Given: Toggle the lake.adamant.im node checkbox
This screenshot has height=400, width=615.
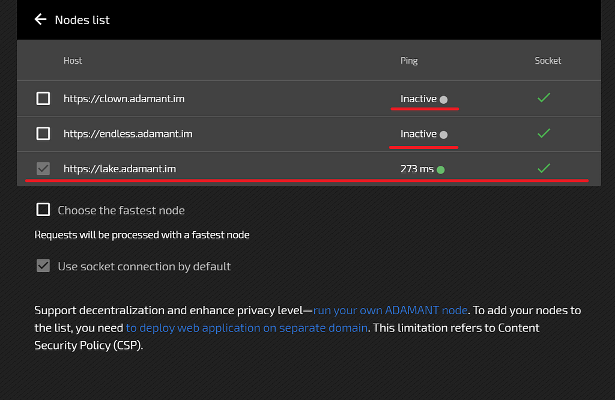Looking at the screenshot, I should (43, 169).
